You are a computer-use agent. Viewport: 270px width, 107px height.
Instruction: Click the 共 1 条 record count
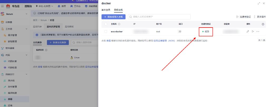[262, 40]
